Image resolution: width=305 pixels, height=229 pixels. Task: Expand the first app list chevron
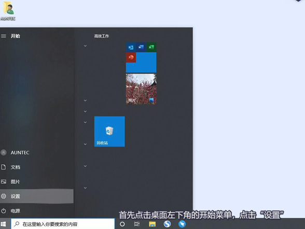point(85,46)
